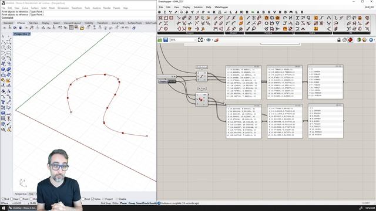Toggle the Knot osnap checkbox
376x211 pixels.
[x=83, y=199]
